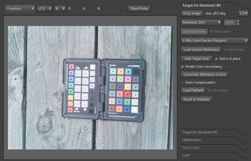Switch to the Optimization tab

click(x=192, y=140)
